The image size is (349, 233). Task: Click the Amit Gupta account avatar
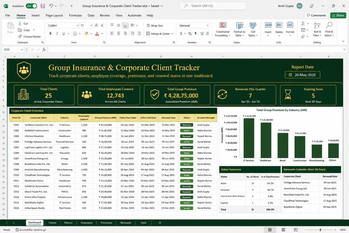click(x=299, y=6)
